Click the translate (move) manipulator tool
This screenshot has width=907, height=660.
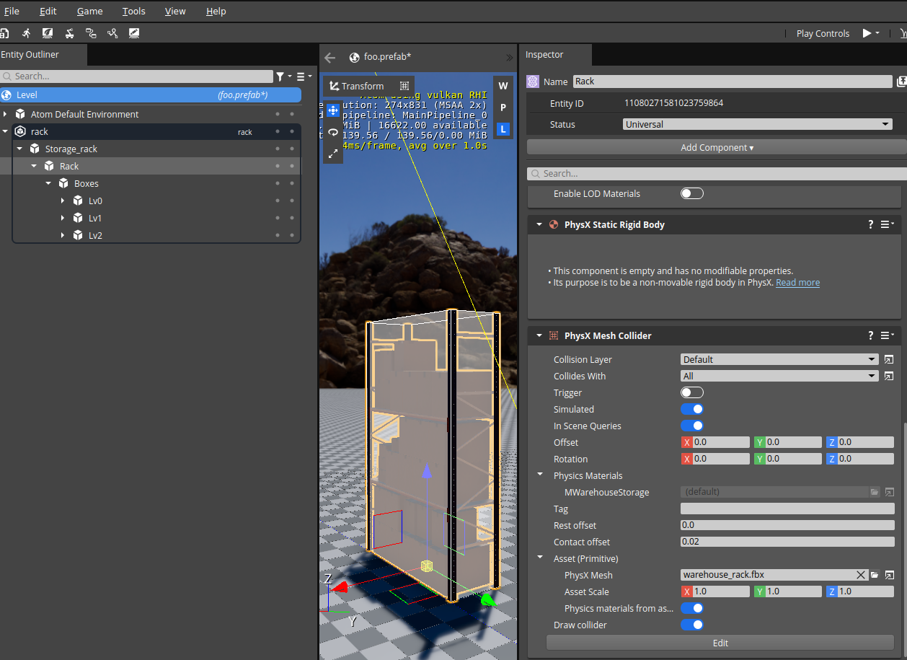point(333,110)
